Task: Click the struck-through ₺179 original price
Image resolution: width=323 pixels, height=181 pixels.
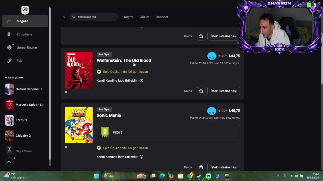Action: [x=223, y=56]
